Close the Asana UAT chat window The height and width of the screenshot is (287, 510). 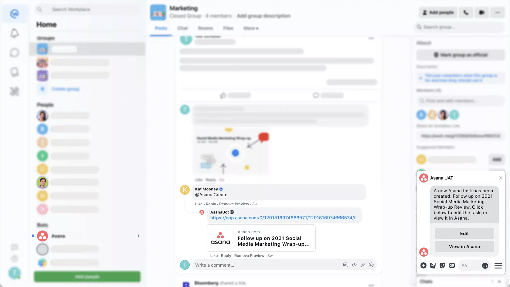[501, 178]
